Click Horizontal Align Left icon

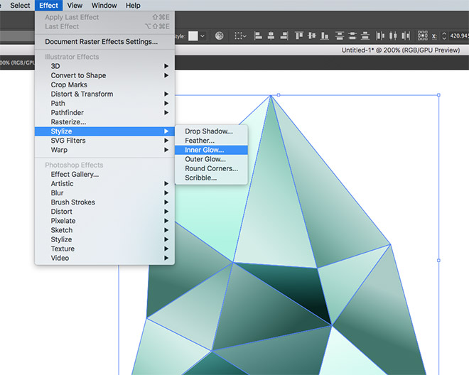tap(257, 35)
